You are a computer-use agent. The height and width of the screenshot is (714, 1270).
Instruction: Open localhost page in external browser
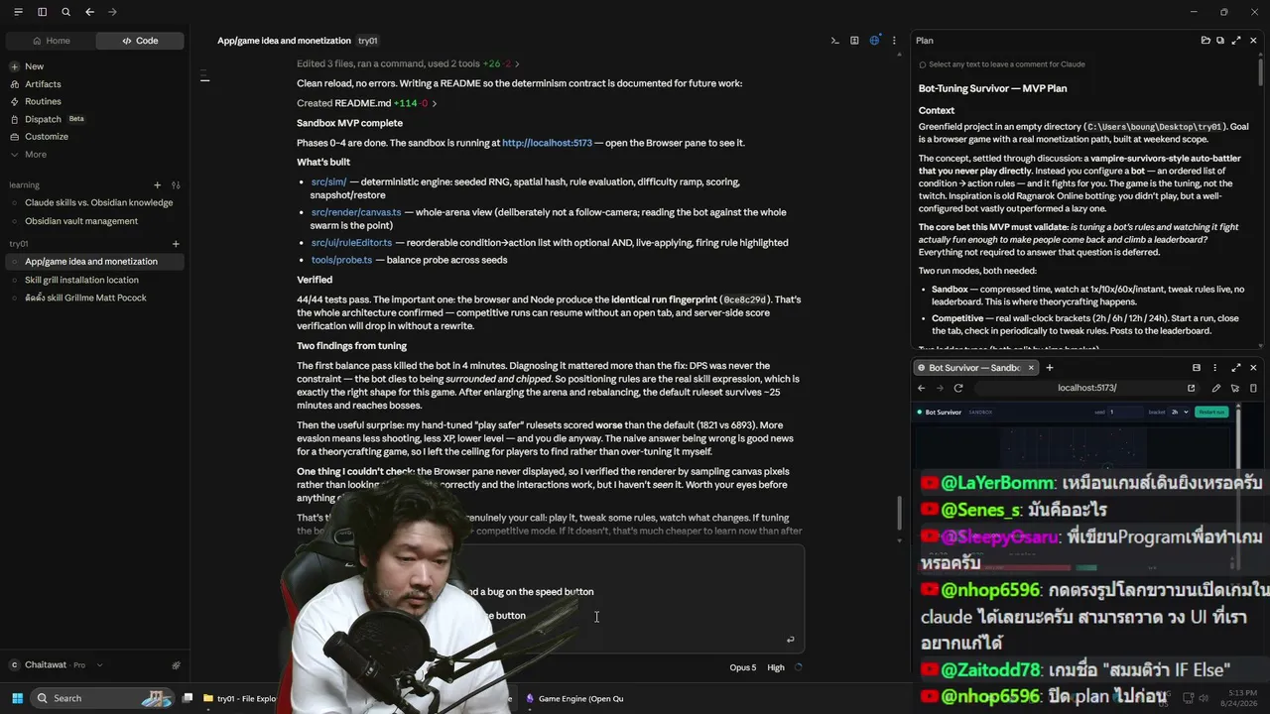point(1192,388)
